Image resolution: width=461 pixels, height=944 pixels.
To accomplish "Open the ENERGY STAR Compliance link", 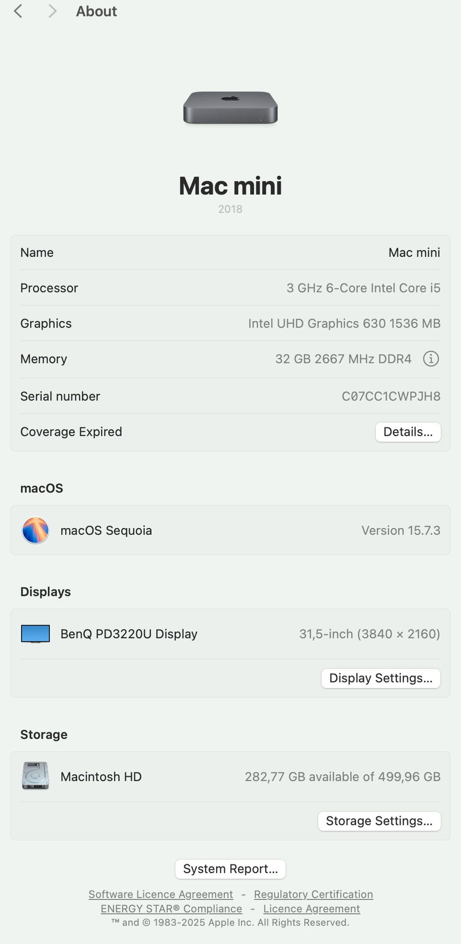I will (x=171, y=908).
